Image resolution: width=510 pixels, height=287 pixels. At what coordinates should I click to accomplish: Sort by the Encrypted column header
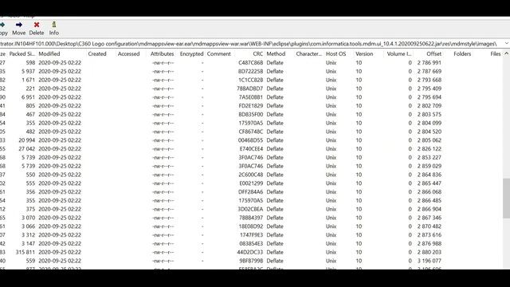(x=191, y=53)
